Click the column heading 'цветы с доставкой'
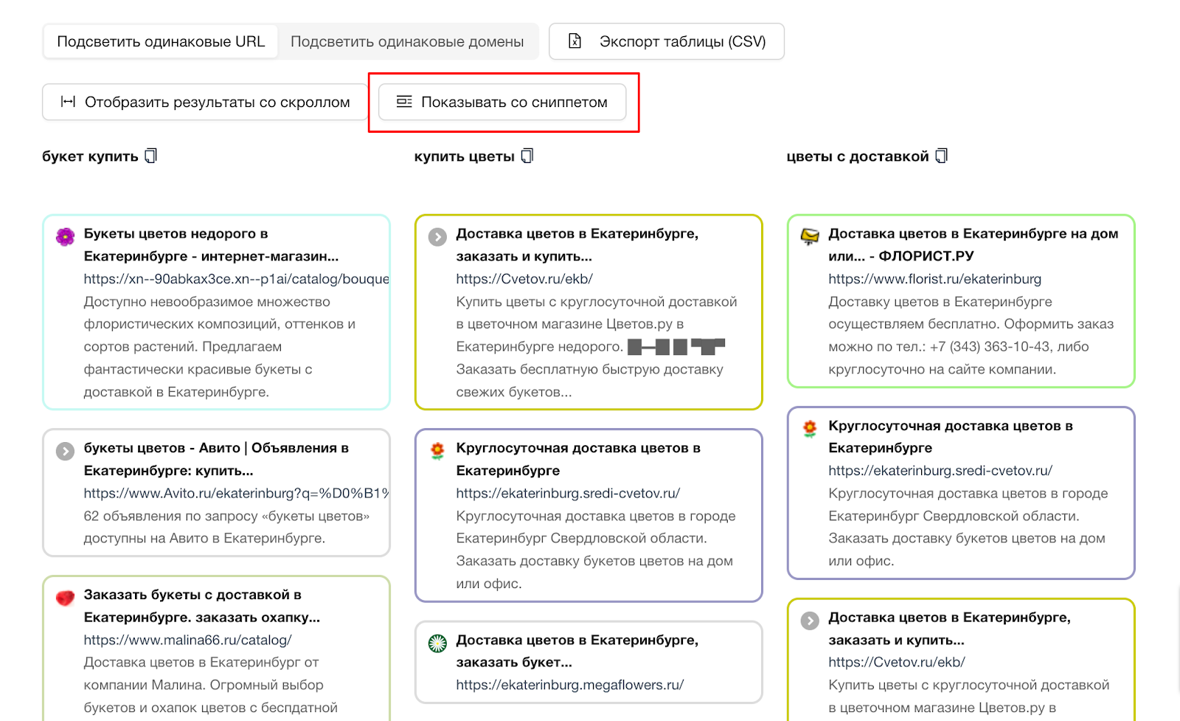The image size is (1180, 721). [x=858, y=156]
